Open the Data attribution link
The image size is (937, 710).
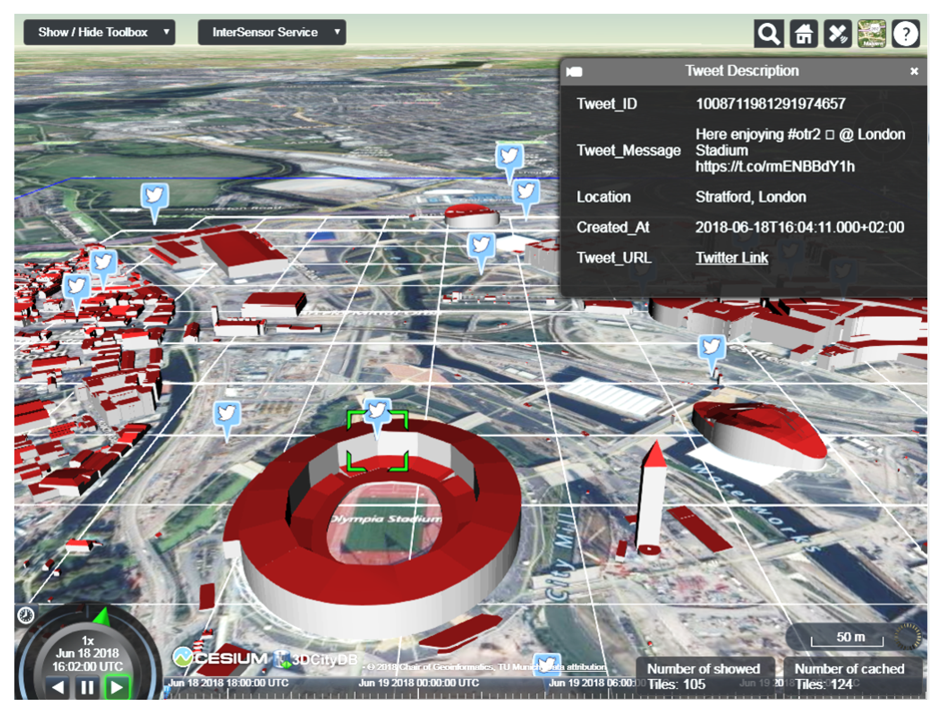point(576,667)
